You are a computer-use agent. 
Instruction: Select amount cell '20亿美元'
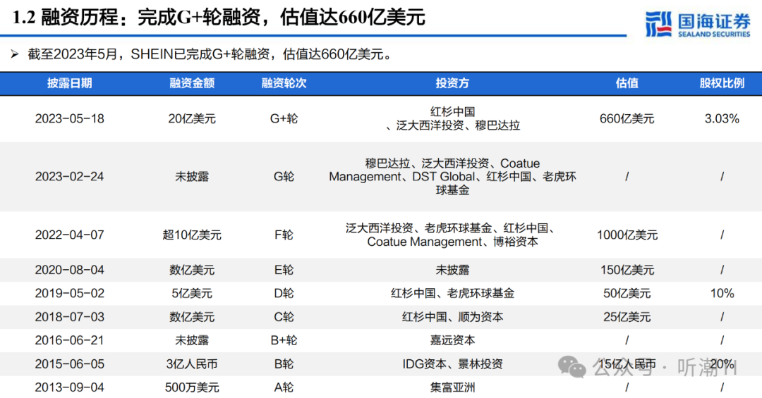192,119
